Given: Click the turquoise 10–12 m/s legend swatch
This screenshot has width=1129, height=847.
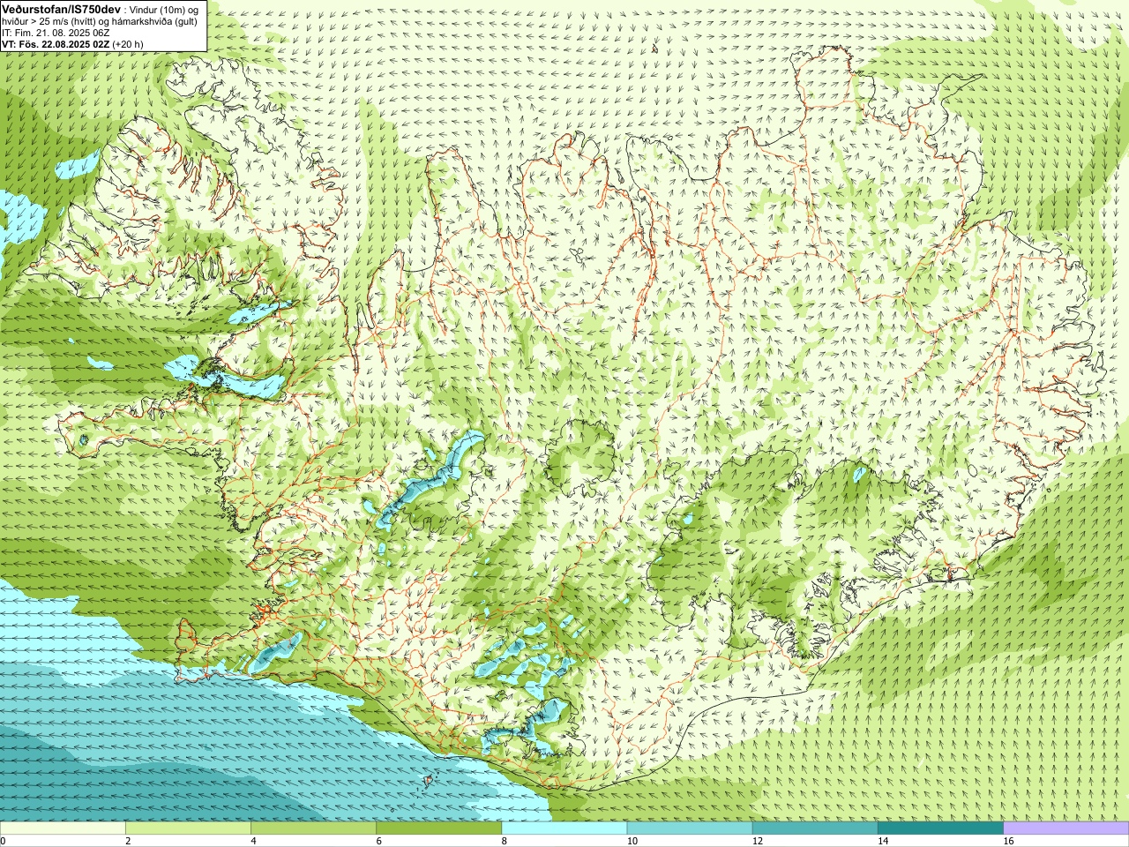Looking at the screenshot, I should click(690, 828).
